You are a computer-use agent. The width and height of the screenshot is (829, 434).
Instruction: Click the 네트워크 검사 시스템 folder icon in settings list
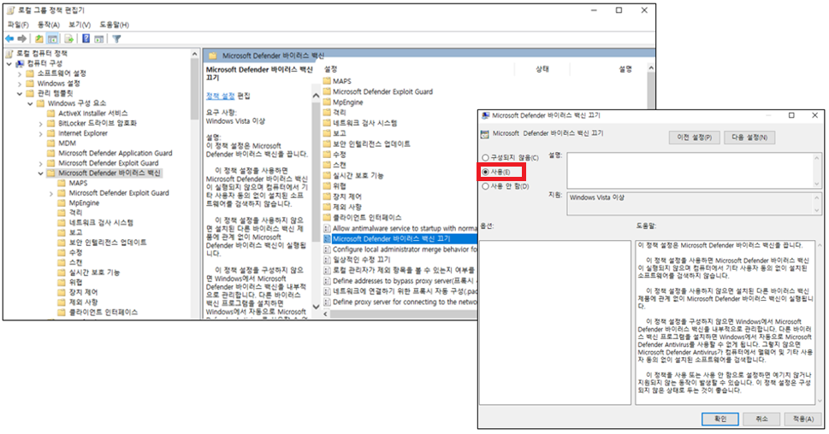click(x=327, y=123)
